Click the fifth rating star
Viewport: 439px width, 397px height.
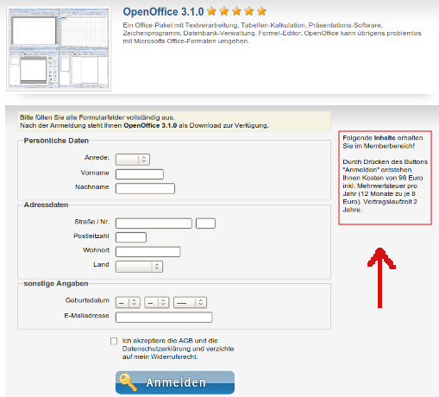261,11
